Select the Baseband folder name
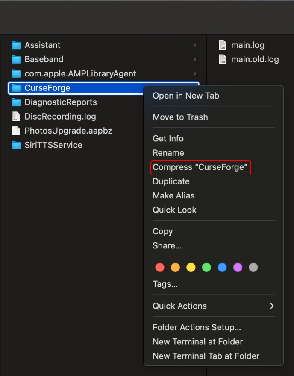Image resolution: width=294 pixels, height=376 pixels. click(44, 59)
